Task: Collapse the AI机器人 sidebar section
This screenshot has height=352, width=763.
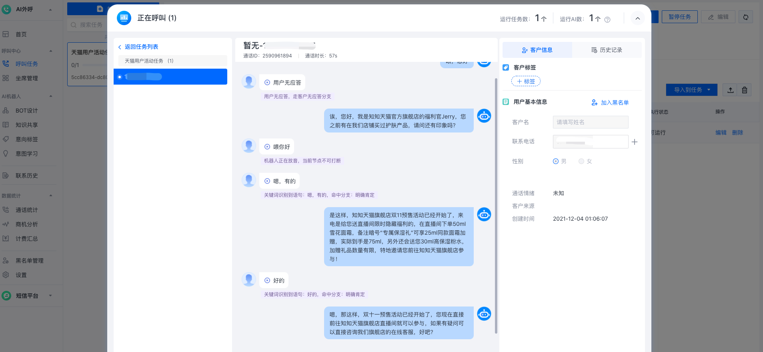Action: 51,96
